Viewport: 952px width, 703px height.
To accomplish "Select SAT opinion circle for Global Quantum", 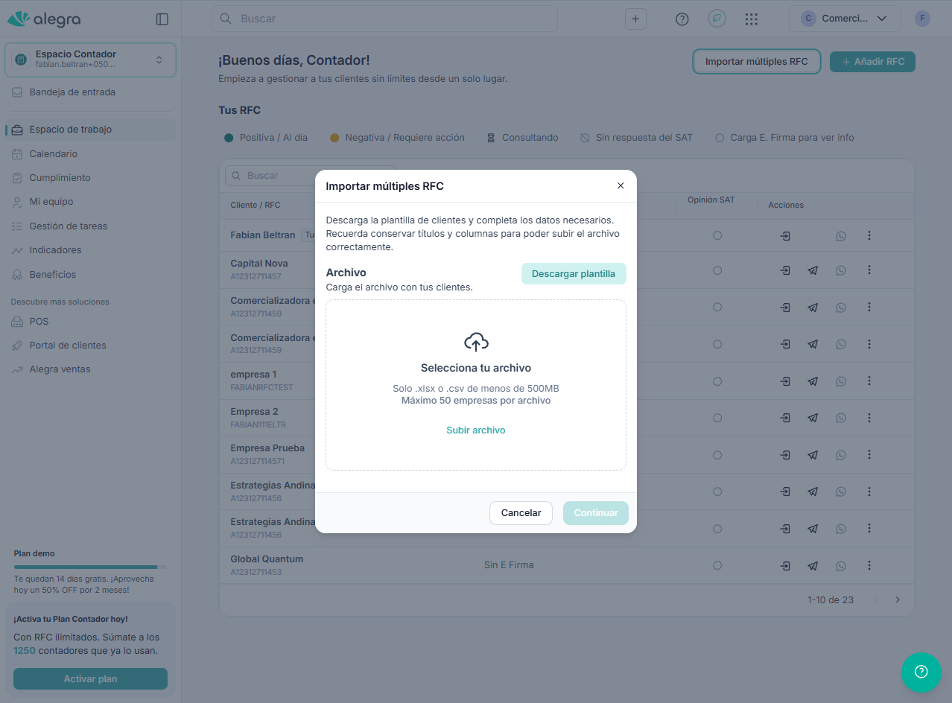I will [x=717, y=565].
